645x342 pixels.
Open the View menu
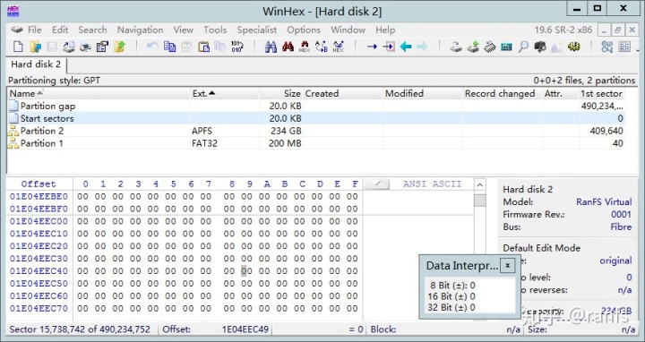click(x=183, y=30)
